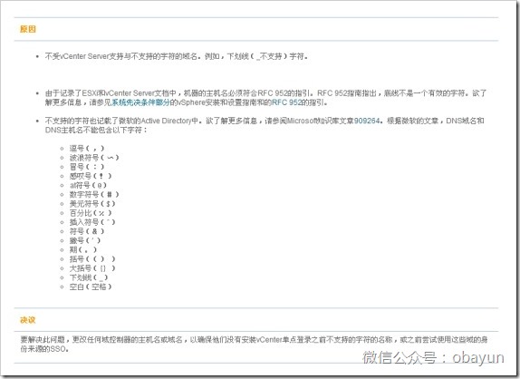Click the paragraph starting 由于记录了ESXi和vCenter Server文档中
This screenshot has height=379, width=520.
pyautogui.click(x=265, y=98)
